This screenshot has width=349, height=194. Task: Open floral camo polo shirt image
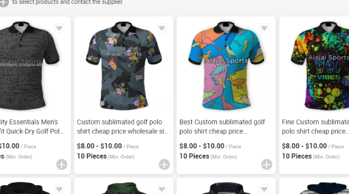click(124, 66)
